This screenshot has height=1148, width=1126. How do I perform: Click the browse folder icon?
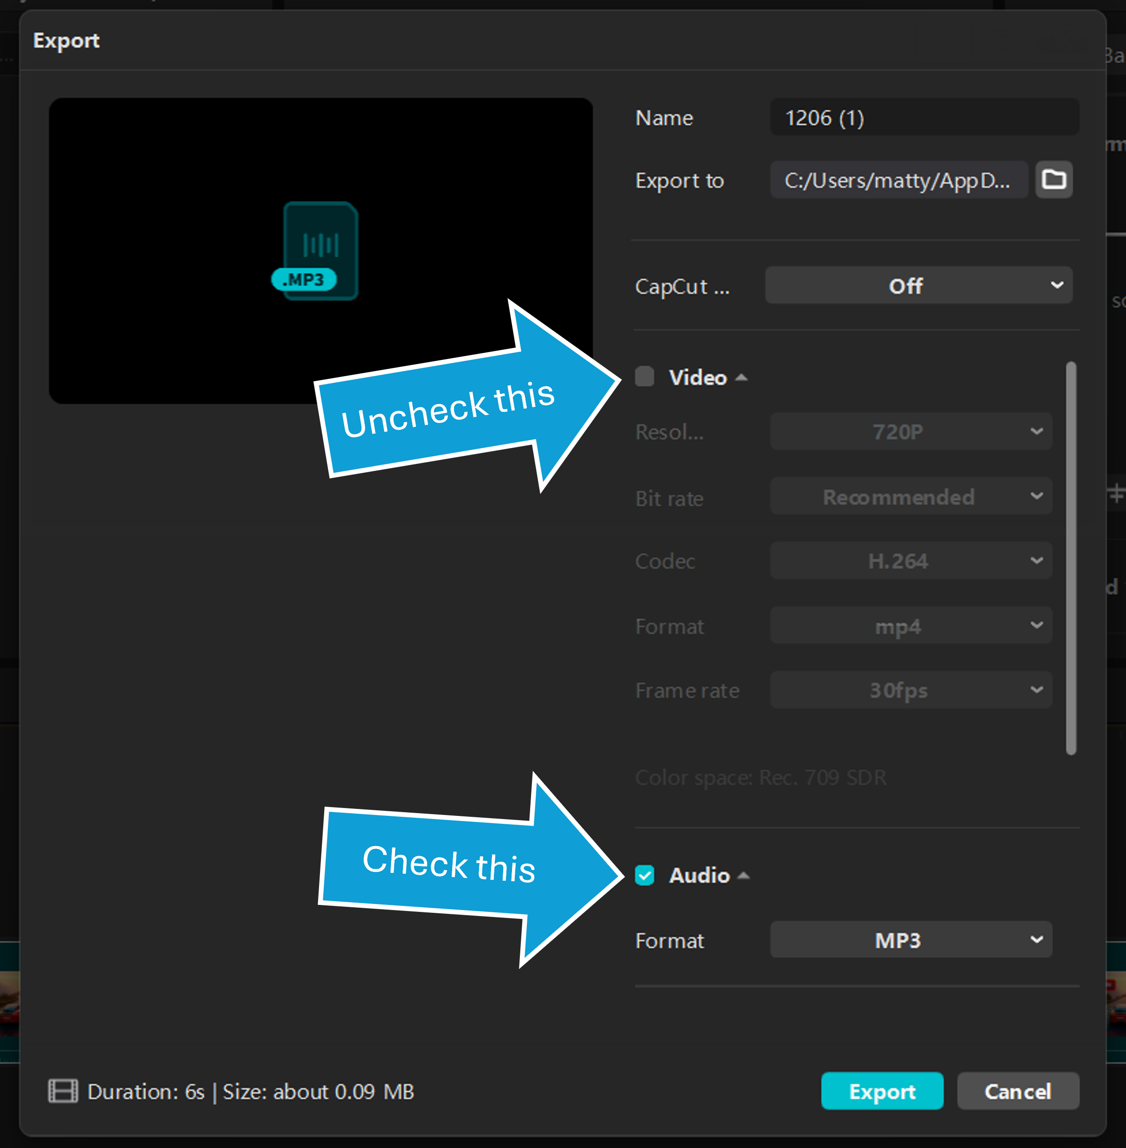point(1053,179)
